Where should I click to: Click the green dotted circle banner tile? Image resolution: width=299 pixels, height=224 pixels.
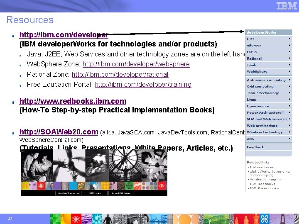[129, 186]
